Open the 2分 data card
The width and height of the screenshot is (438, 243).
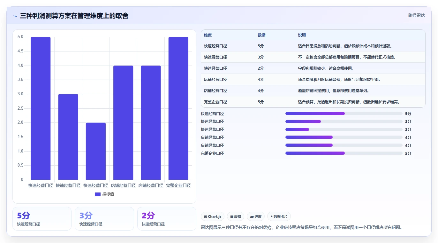(x=167, y=219)
